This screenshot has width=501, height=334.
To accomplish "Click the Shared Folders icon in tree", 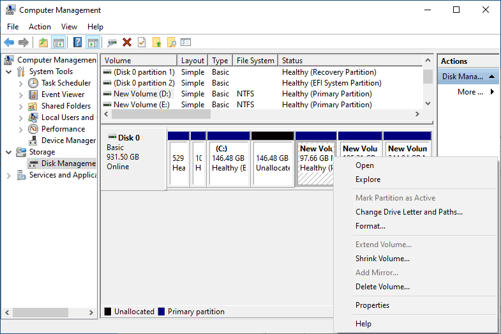I will (x=33, y=106).
